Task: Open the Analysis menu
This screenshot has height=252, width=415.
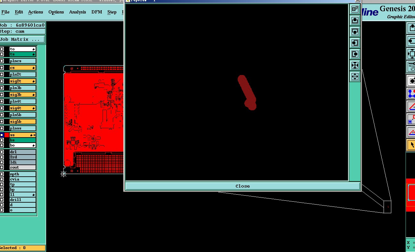Action: point(78,12)
